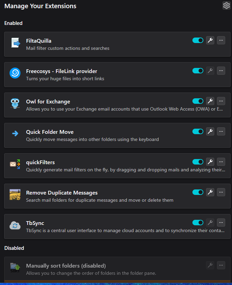
Task: Open more options for Manually sort folders
Action: (221, 266)
